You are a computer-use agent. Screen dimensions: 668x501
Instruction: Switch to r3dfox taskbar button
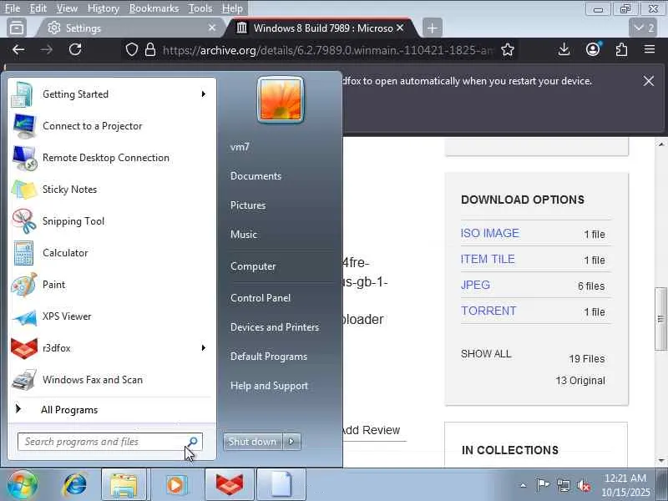[x=229, y=485]
